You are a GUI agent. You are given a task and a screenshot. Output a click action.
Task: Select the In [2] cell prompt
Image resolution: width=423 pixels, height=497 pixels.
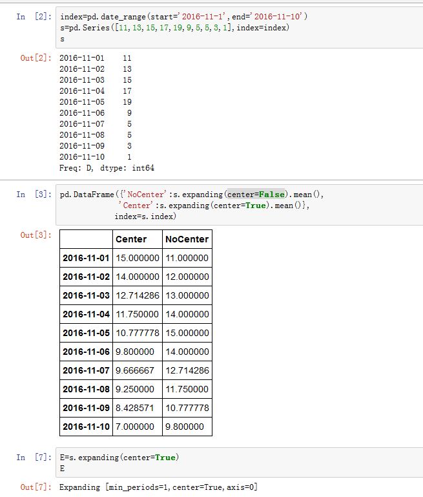(32, 16)
